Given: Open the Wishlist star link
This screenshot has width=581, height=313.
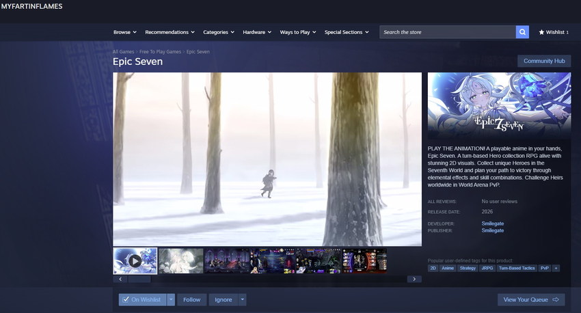Looking at the screenshot, I should (x=554, y=32).
